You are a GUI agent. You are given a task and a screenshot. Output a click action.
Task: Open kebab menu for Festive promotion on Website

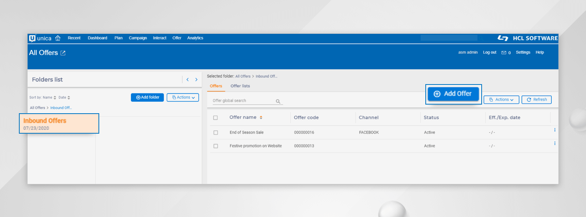pyautogui.click(x=554, y=143)
